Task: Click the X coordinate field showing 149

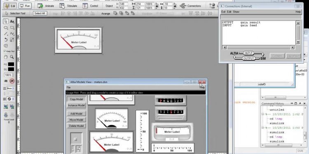Action: (x=123, y=4)
